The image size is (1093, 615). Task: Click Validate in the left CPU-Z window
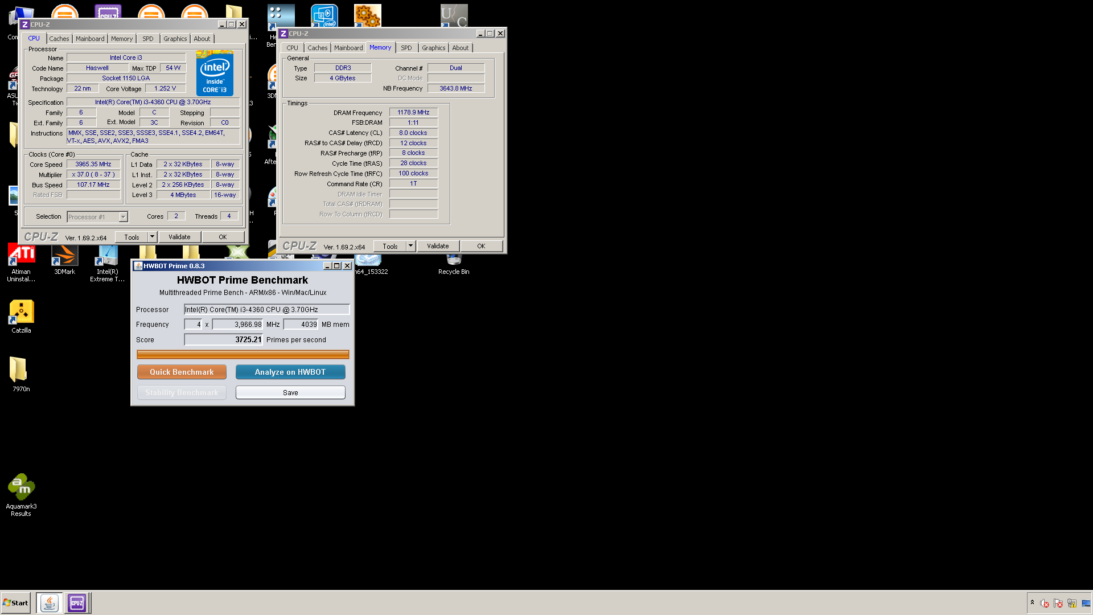[x=179, y=237]
